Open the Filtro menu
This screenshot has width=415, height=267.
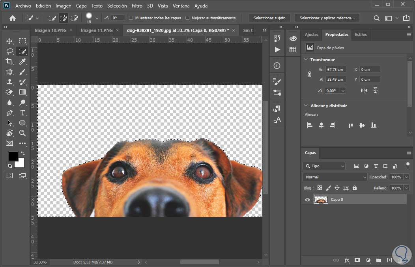(x=137, y=6)
